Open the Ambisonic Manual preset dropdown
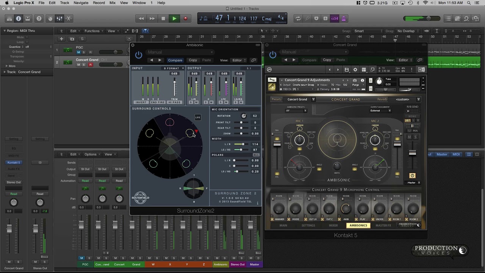Viewport: 485px width, 273px height. tap(180, 52)
